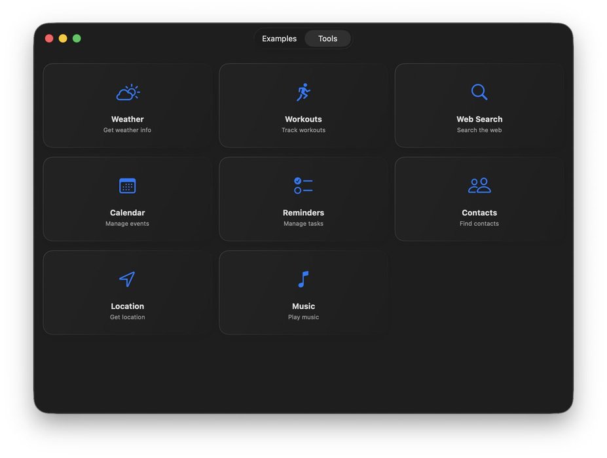This screenshot has width=607, height=458.
Task: Click the green full-screen window button
Action: click(77, 39)
